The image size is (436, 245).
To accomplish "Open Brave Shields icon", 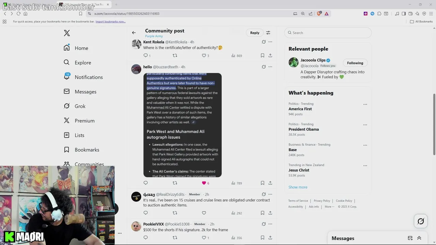I will 319,14.
